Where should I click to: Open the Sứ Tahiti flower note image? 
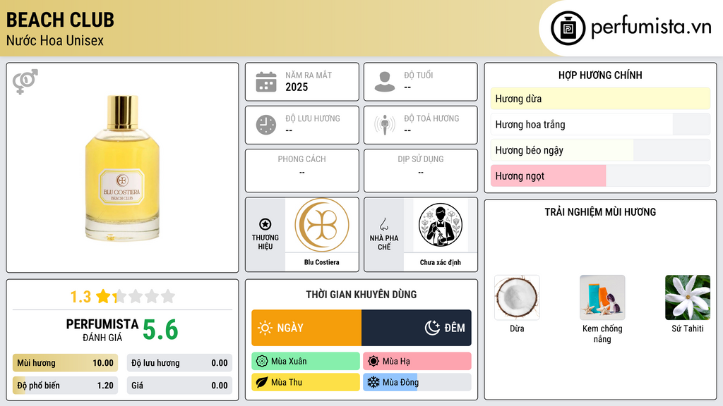pyautogui.click(x=688, y=297)
